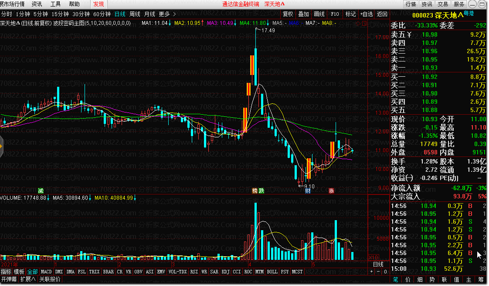Select the 全部 indicator group
This screenshot has height=286, width=489.
coord(32,272)
